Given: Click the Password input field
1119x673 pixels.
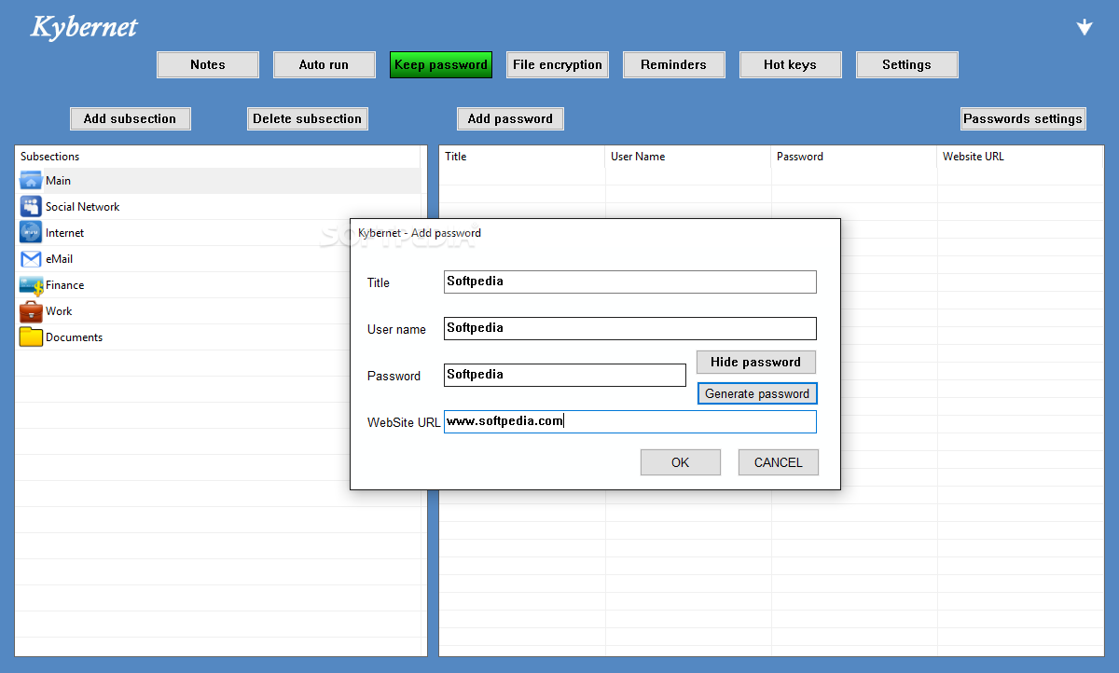Looking at the screenshot, I should pos(565,375).
